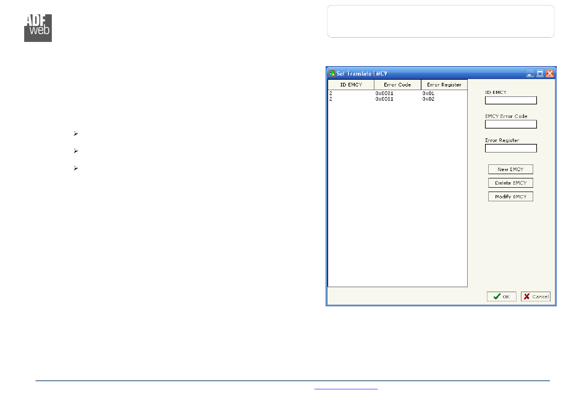Focus the ID EMCY input field
This screenshot has width=587, height=412.
tap(510, 100)
